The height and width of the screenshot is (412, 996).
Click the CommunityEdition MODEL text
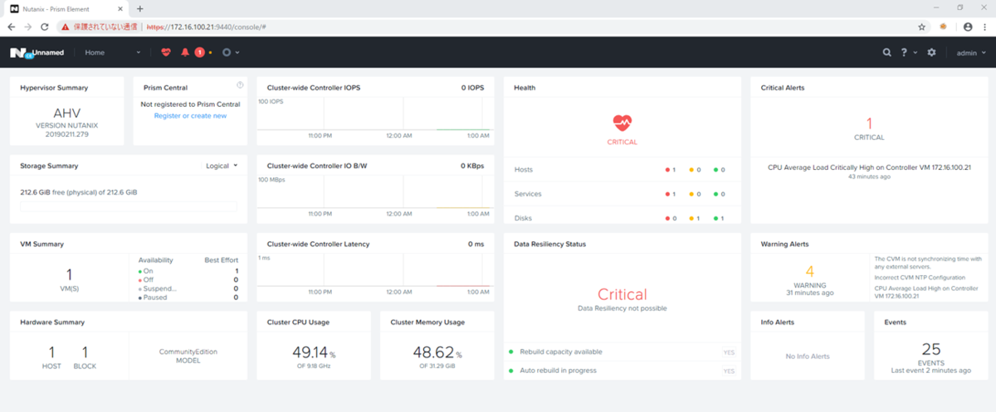click(188, 356)
